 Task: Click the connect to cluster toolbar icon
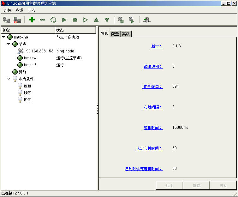(x=6, y=20)
